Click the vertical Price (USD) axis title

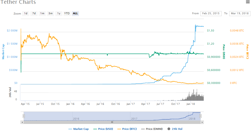[224, 52]
